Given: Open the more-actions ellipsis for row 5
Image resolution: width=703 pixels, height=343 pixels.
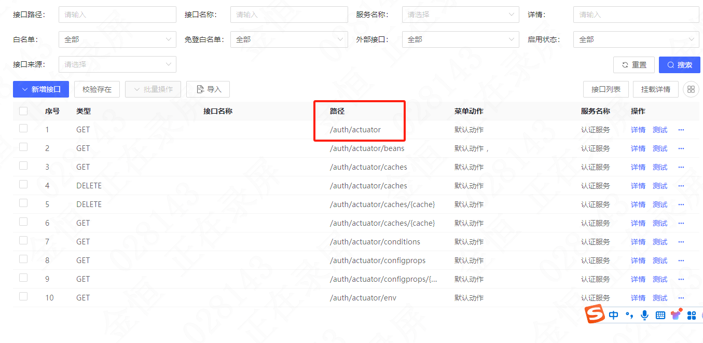Looking at the screenshot, I should coord(681,204).
